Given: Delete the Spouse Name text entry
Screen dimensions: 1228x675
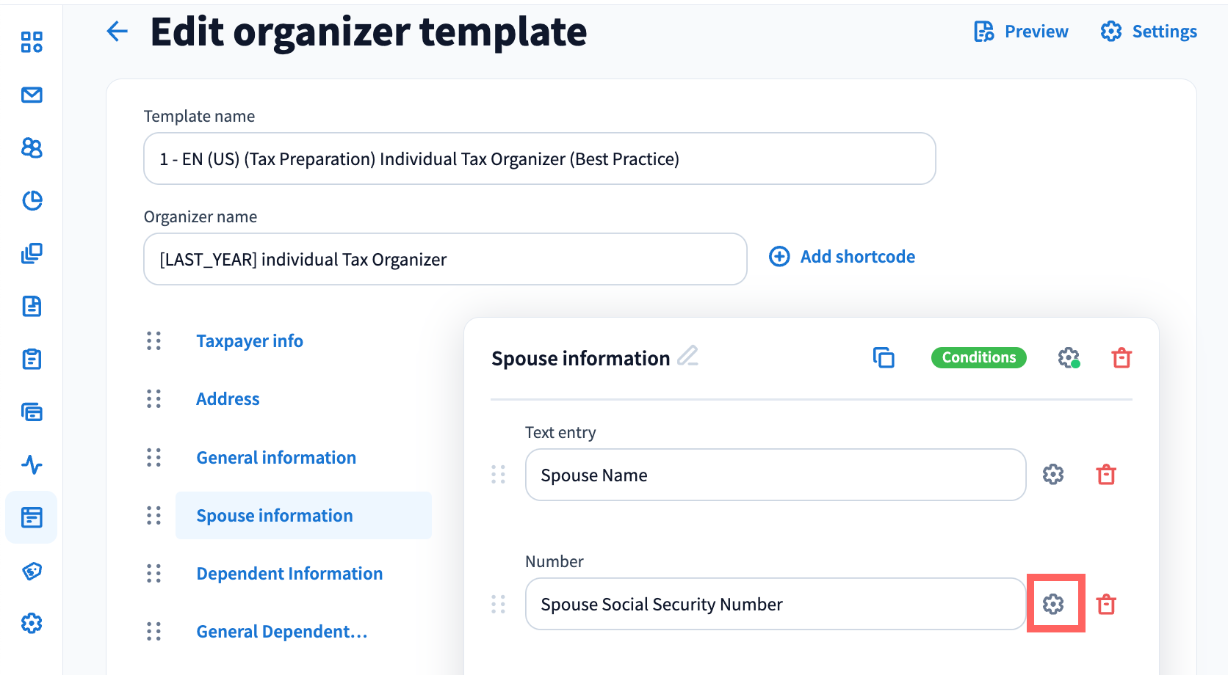Looking at the screenshot, I should click(1106, 475).
